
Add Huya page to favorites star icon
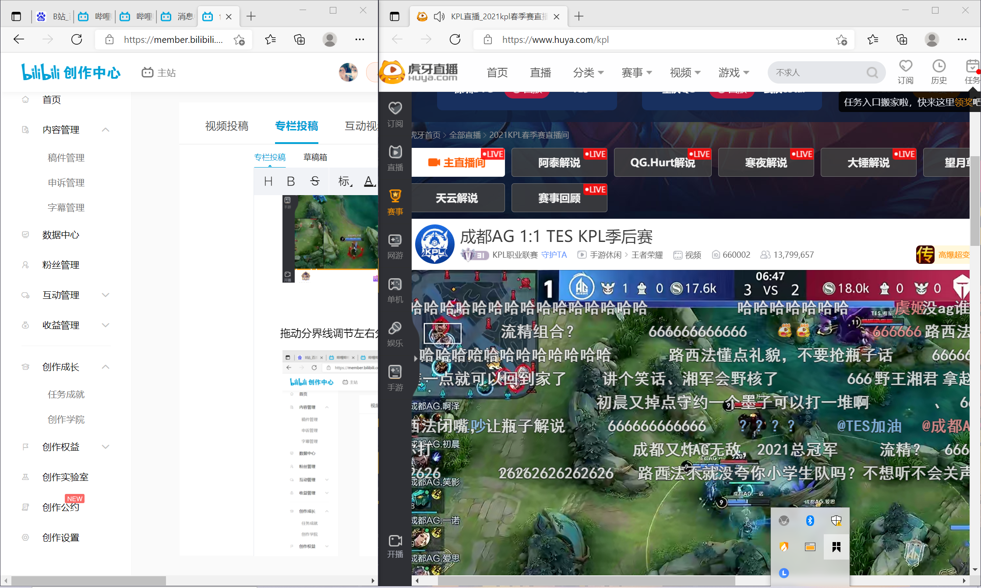coord(841,40)
